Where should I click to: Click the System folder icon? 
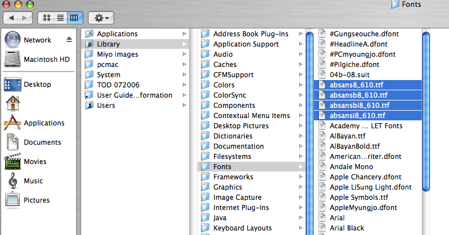(89, 75)
